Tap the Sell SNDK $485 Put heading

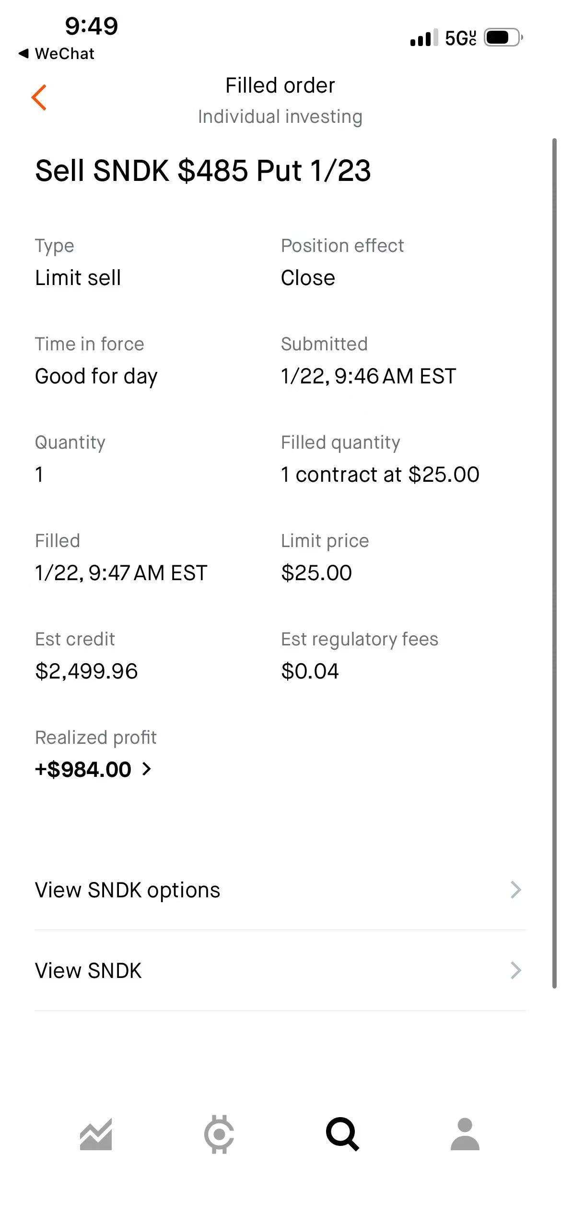click(x=203, y=170)
